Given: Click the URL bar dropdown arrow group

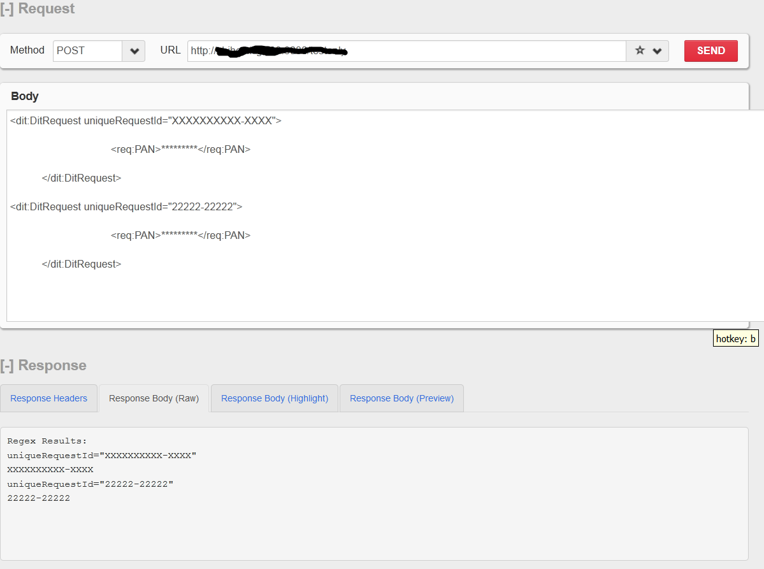Looking at the screenshot, I should click(x=647, y=50).
